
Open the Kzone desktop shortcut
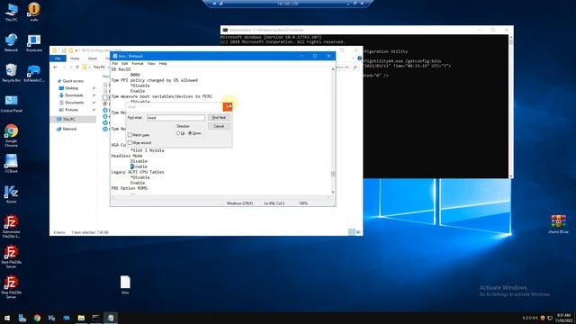(11, 194)
